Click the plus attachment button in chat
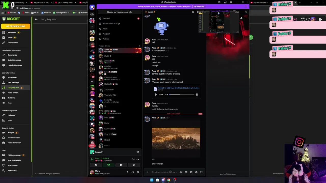This screenshot has height=183, width=326. pos(147,172)
